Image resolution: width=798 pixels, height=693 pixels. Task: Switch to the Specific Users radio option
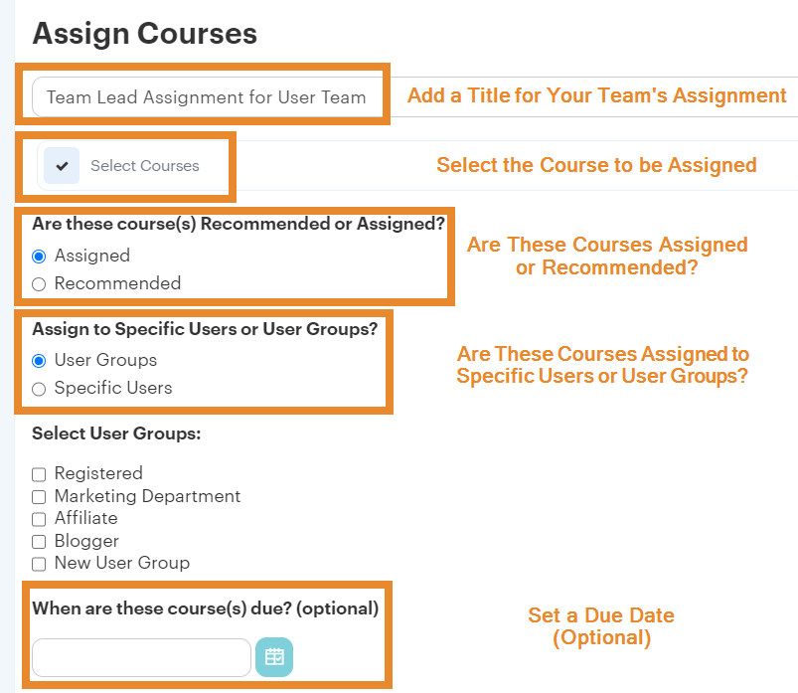point(40,389)
